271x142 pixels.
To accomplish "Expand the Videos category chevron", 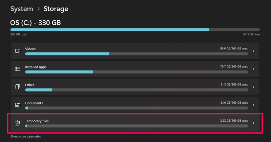I will click(x=254, y=51).
